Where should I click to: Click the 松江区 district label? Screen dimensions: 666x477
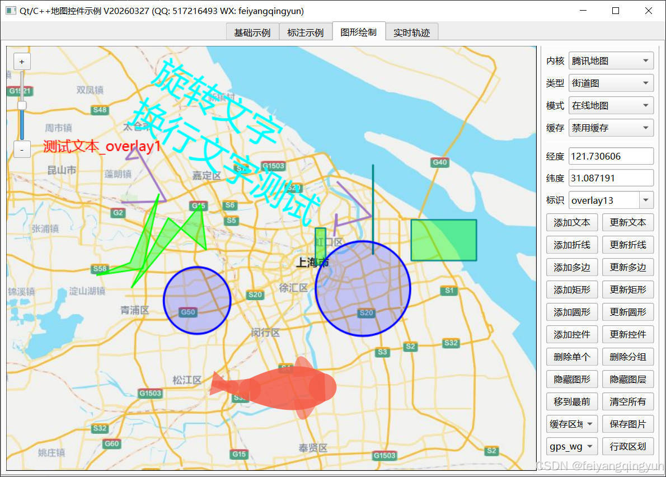(x=187, y=380)
